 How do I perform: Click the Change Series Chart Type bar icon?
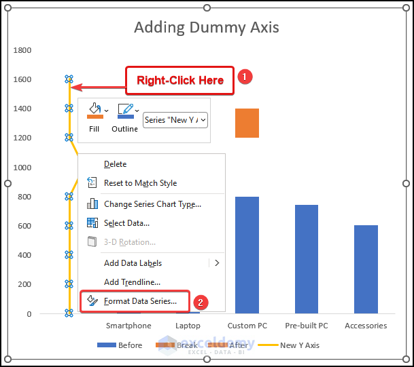point(92,204)
